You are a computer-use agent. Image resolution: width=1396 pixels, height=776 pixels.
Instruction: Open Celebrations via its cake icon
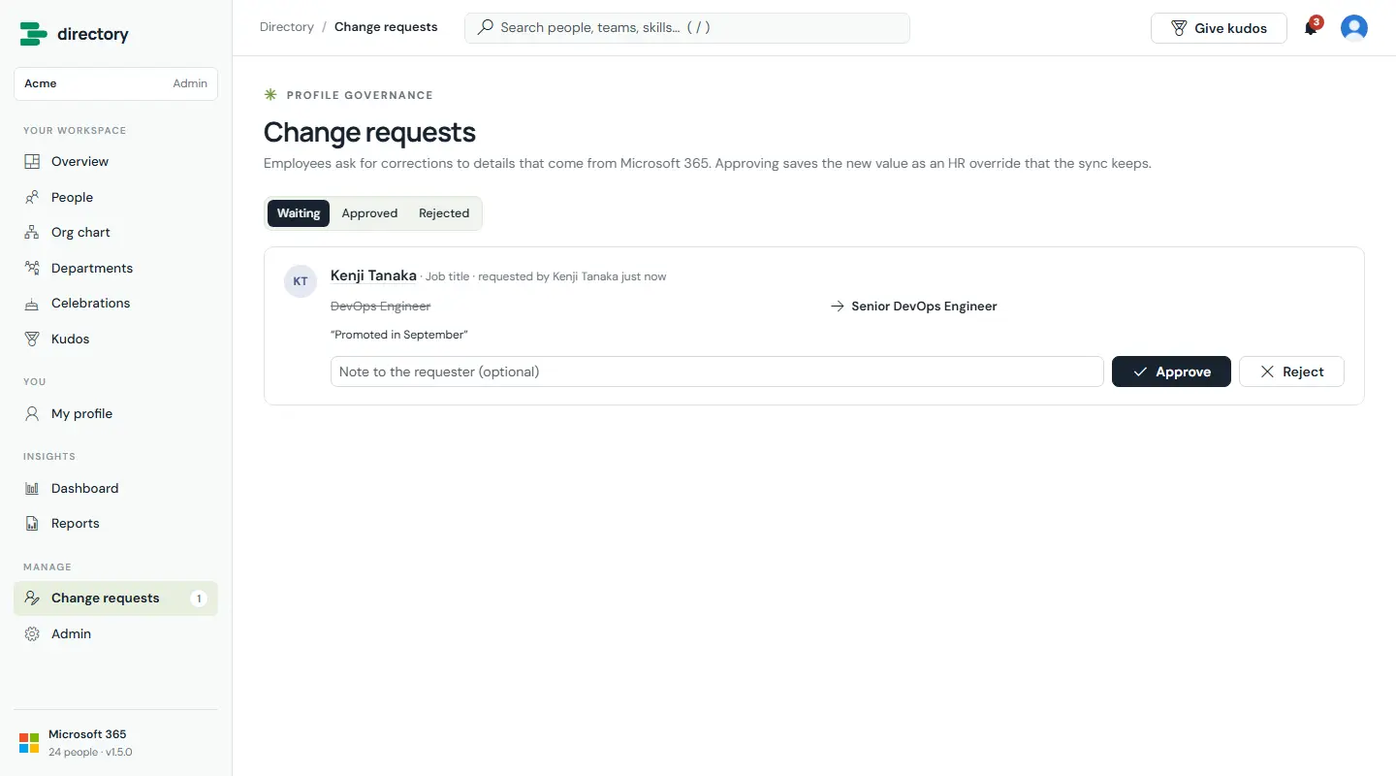pyautogui.click(x=32, y=304)
